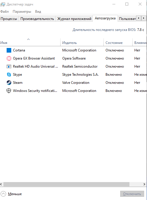
Task: Click the Task Manager title bar icon
Action: point(3,4)
